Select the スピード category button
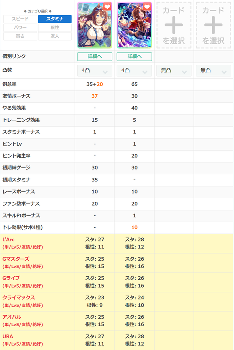 click(x=20, y=19)
